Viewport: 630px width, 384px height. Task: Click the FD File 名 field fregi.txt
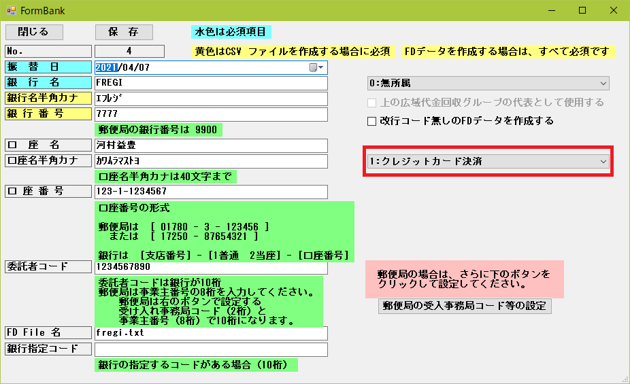(211, 333)
